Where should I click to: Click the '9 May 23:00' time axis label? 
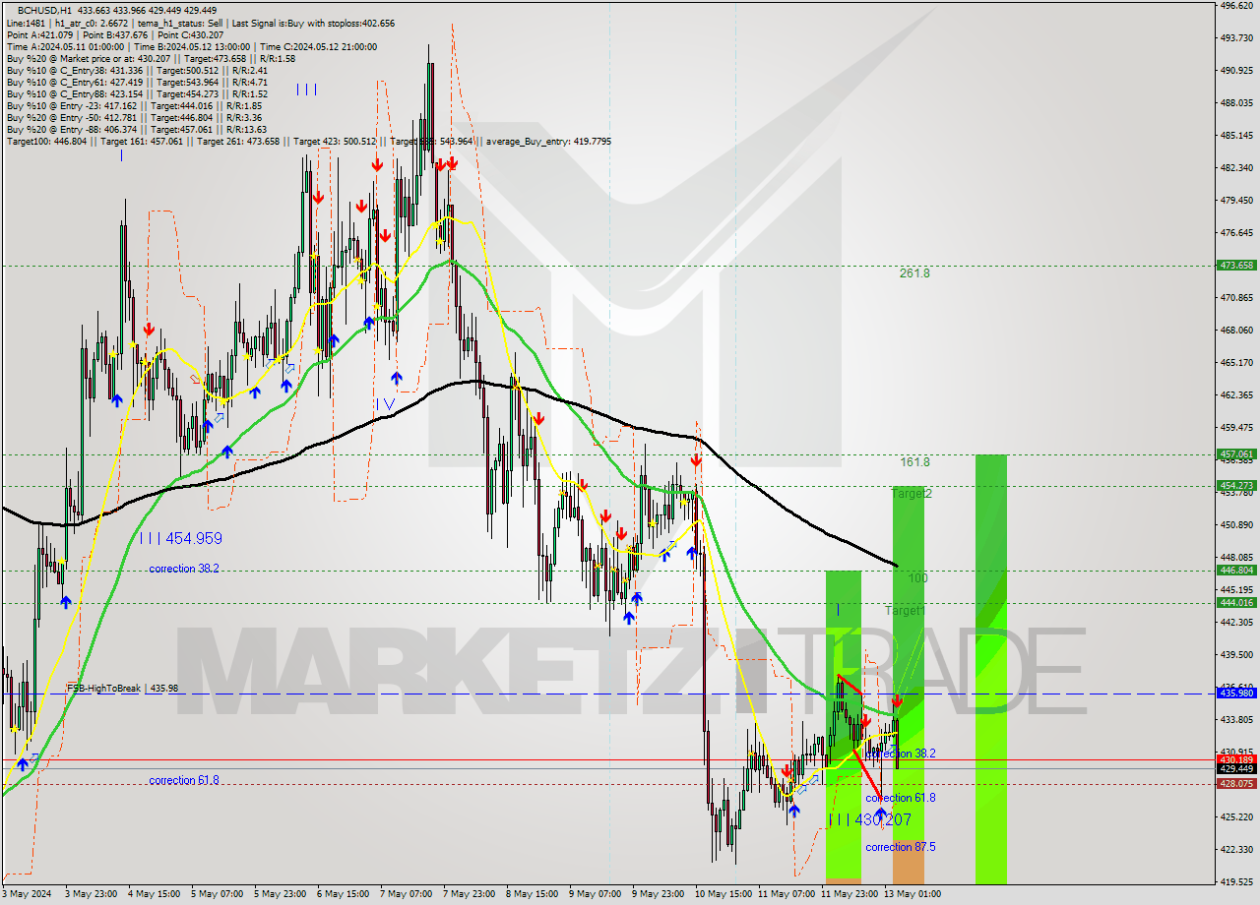click(658, 894)
